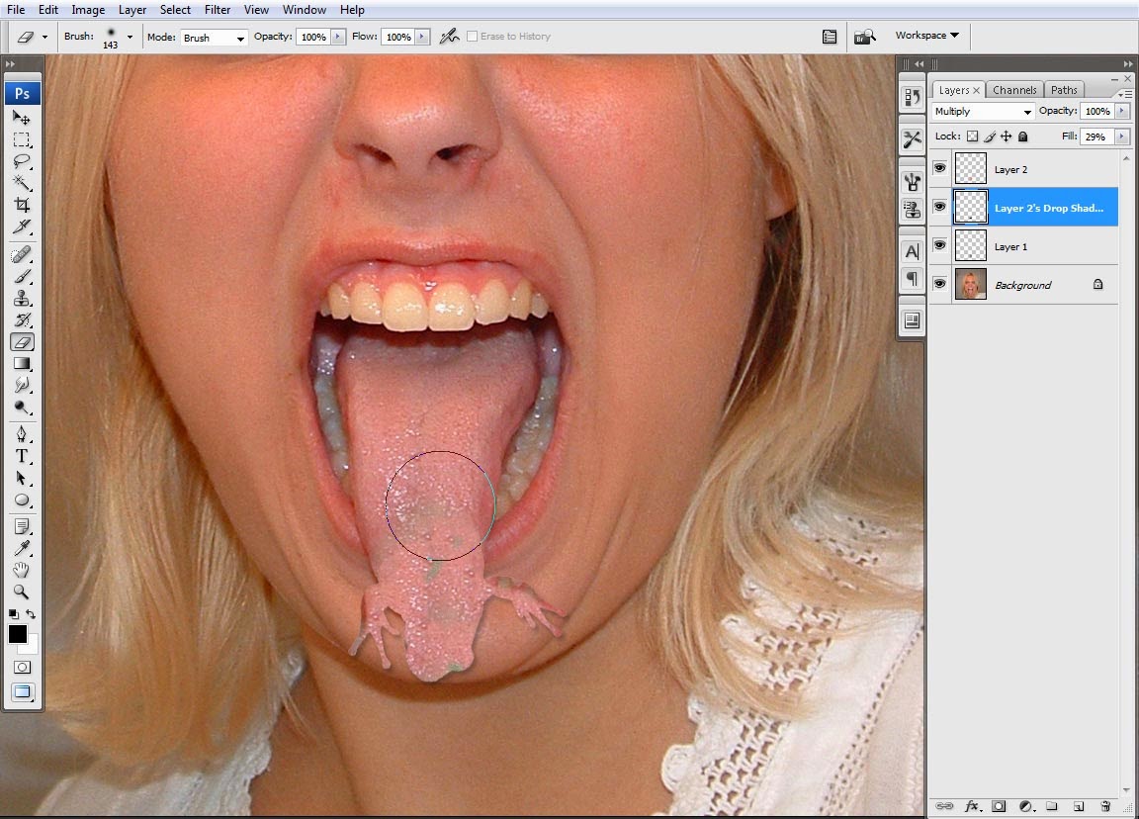
Task: Open the Brushes panel dock icon
Action: pos(913,181)
